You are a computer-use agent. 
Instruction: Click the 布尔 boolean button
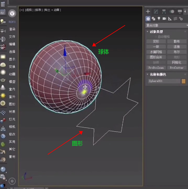tap(177, 52)
